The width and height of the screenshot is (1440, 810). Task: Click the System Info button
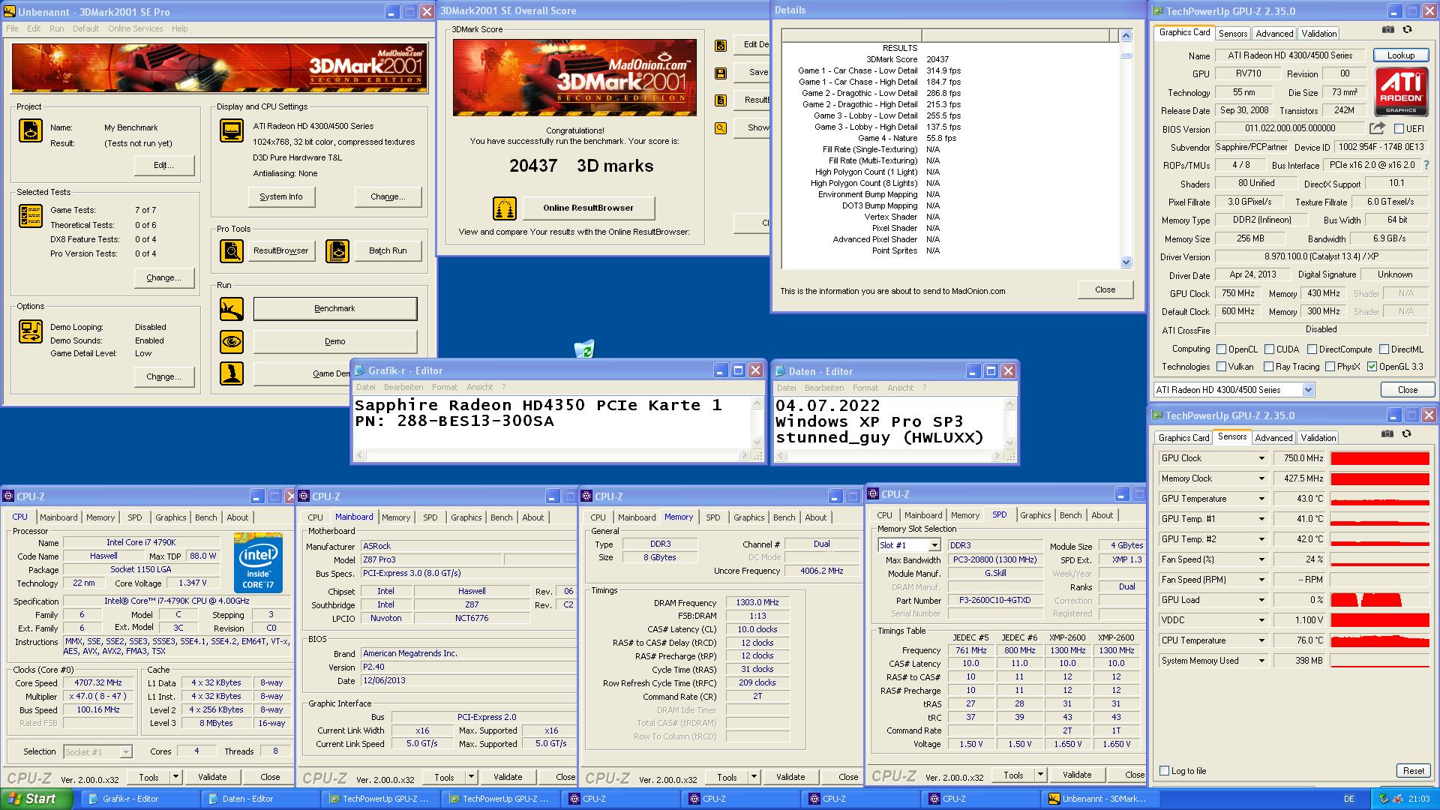pos(281,197)
